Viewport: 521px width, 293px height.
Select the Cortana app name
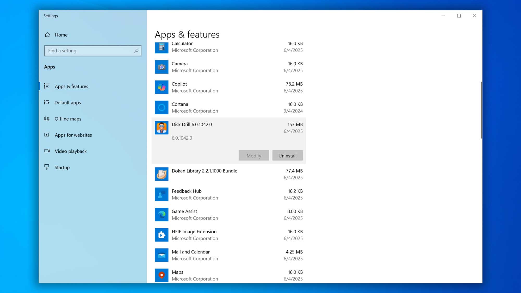pyautogui.click(x=180, y=104)
